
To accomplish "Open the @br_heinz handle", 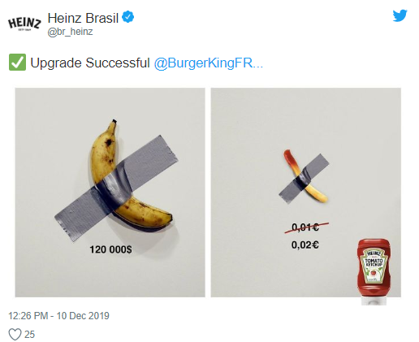I will pos(70,32).
